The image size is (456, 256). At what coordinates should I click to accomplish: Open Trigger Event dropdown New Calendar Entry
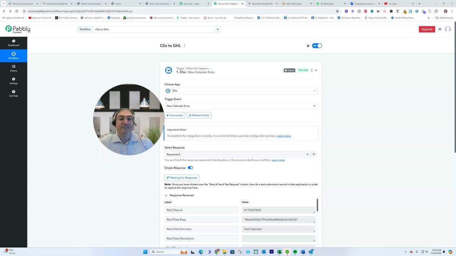[241, 106]
